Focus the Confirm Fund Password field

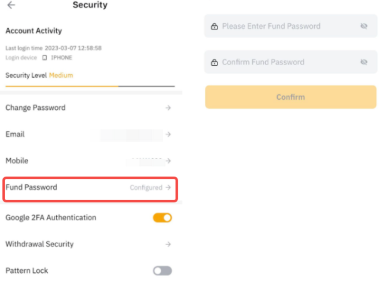[286, 63]
